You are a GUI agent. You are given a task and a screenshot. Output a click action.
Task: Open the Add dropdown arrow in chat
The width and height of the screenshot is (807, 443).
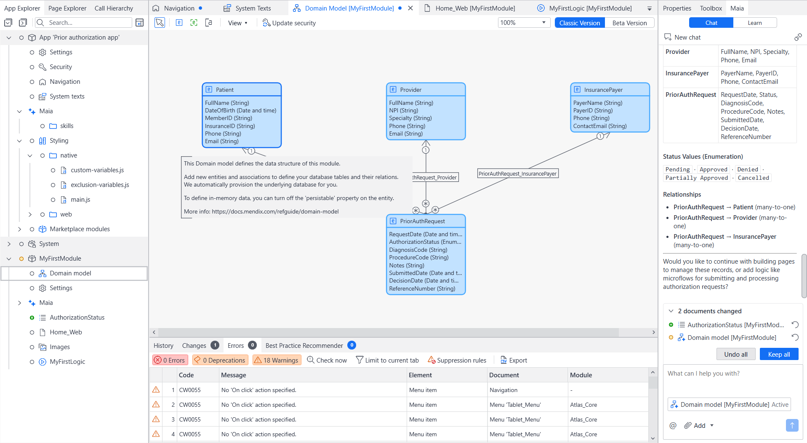[712, 425]
